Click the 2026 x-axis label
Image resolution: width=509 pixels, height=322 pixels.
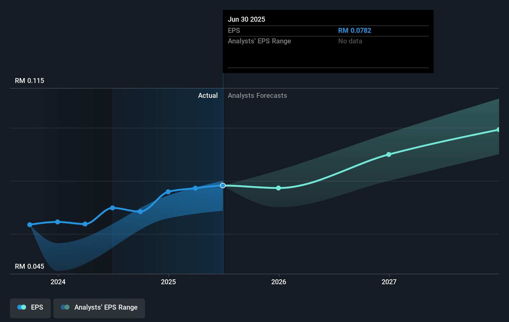pyautogui.click(x=279, y=282)
